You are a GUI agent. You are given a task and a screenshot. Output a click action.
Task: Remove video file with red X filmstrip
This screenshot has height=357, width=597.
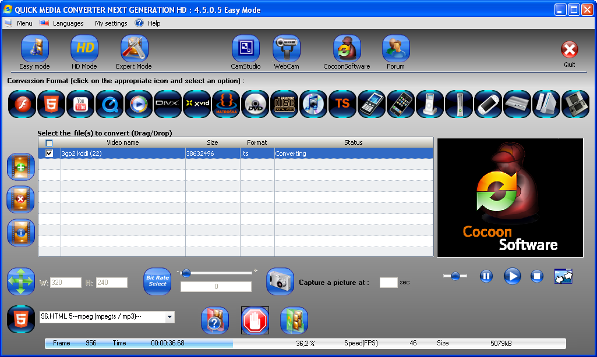(21, 199)
